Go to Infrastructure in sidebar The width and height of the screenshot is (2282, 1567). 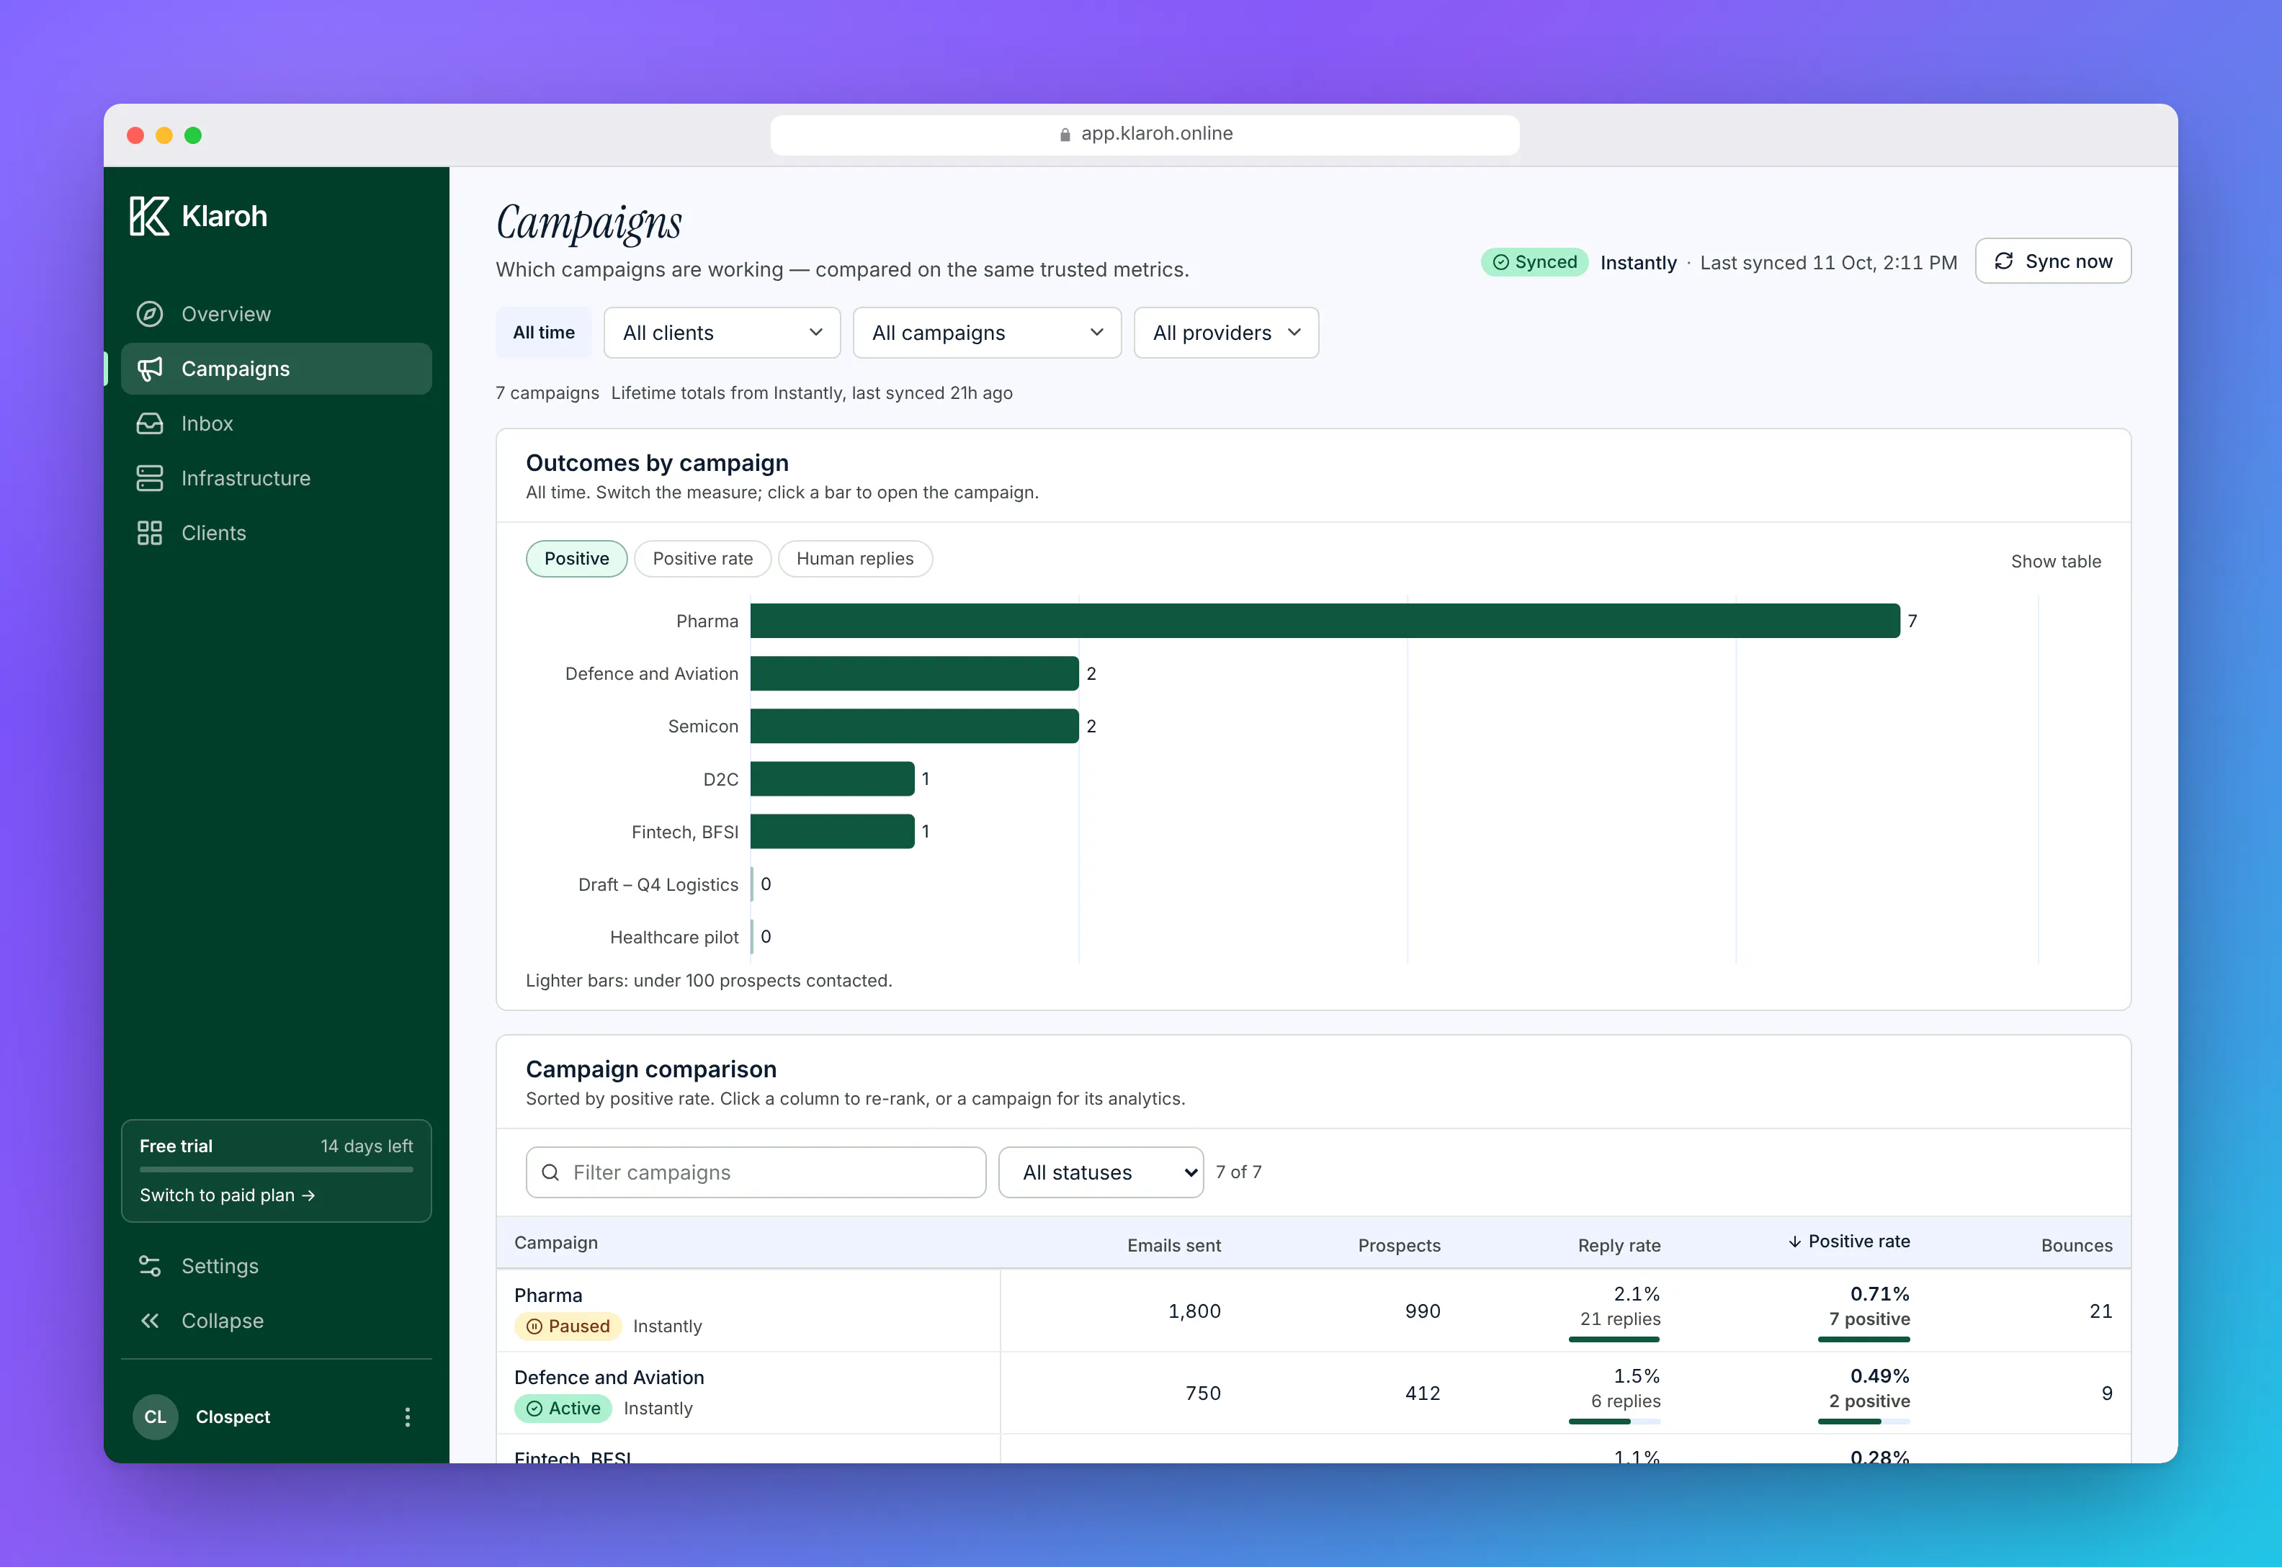tap(276, 478)
